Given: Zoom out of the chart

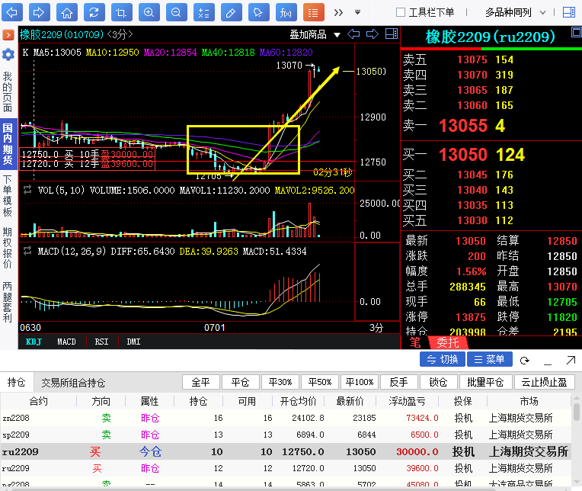Looking at the screenshot, I should [176, 12].
